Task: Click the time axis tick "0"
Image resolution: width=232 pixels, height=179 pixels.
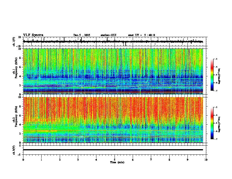Action: (23, 160)
